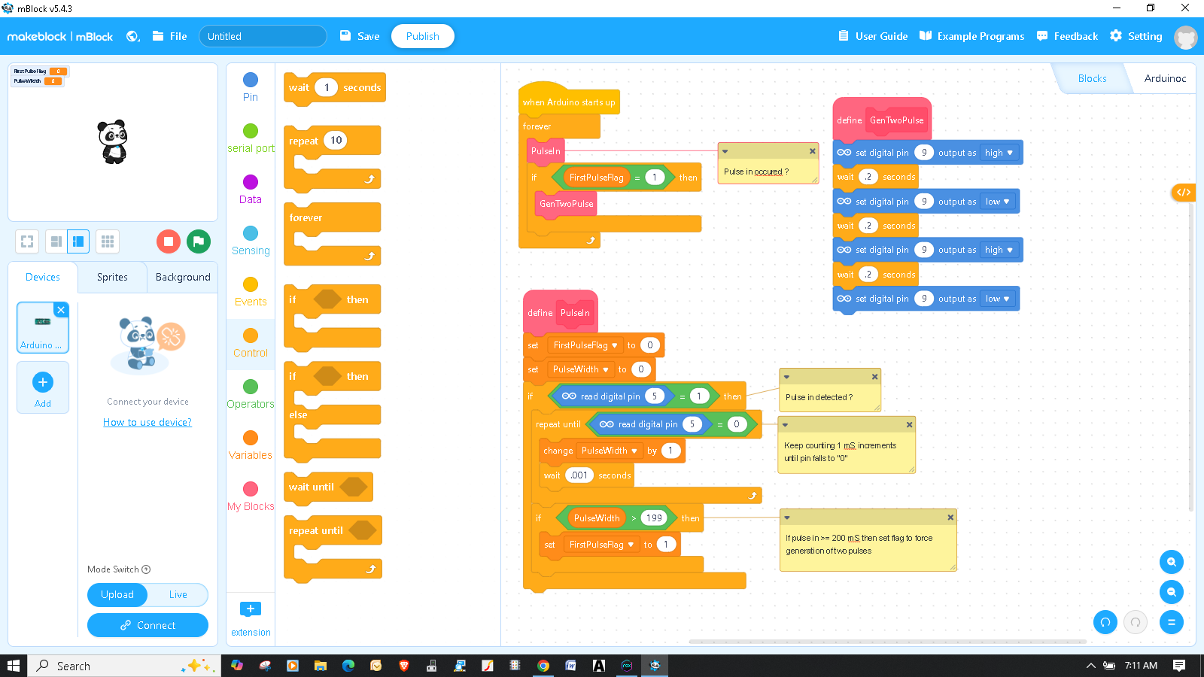Select Live mode
The height and width of the screenshot is (677, 1204).
click(x=178, y=594)
